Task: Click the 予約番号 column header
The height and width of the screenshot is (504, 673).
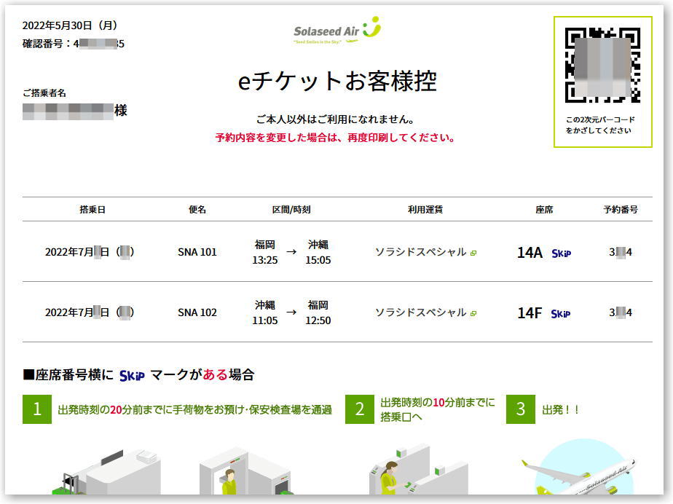Action: coord(621,210)
